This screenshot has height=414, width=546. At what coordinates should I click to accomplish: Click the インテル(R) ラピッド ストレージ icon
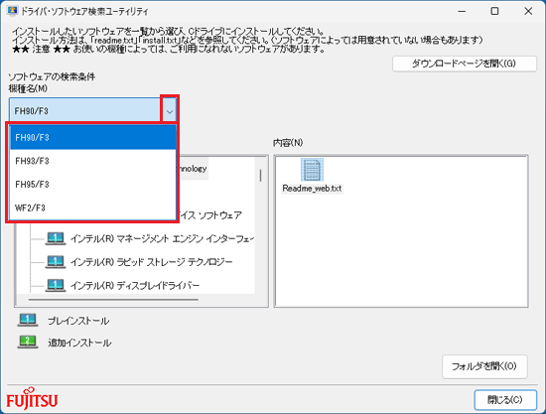click(56, 262)
